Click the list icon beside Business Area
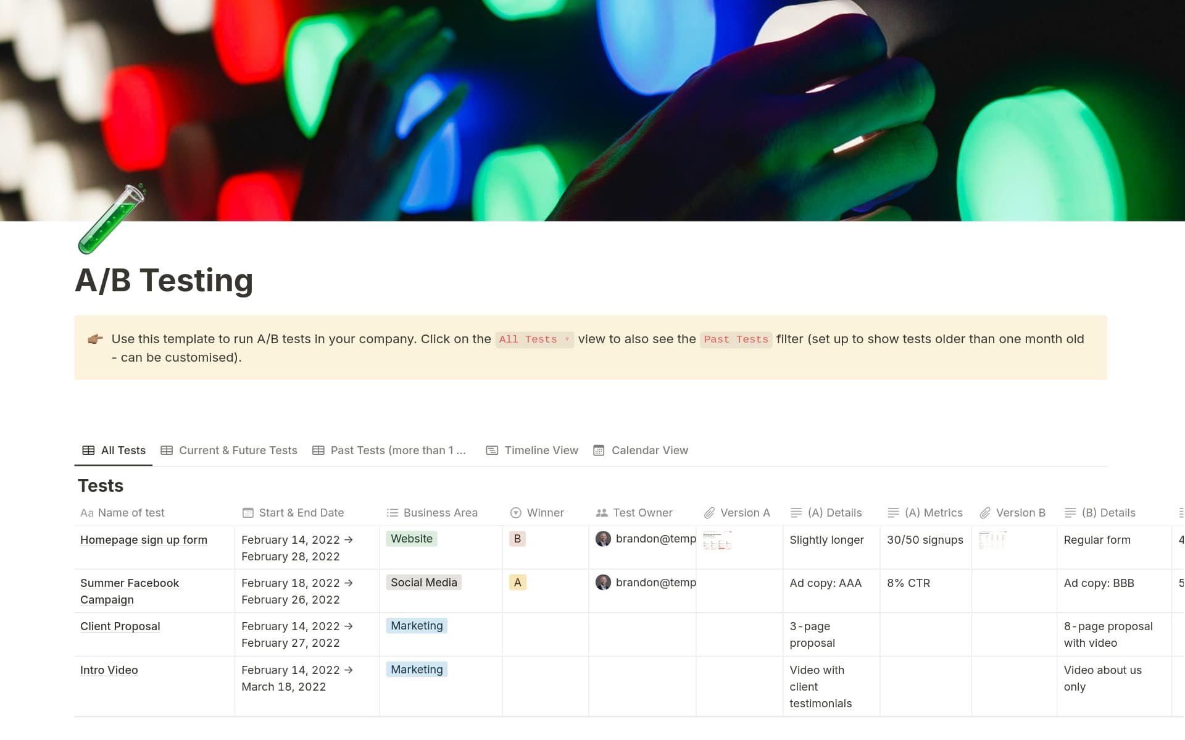This screenshot has height=740, width=1185. tap(393, 513)
